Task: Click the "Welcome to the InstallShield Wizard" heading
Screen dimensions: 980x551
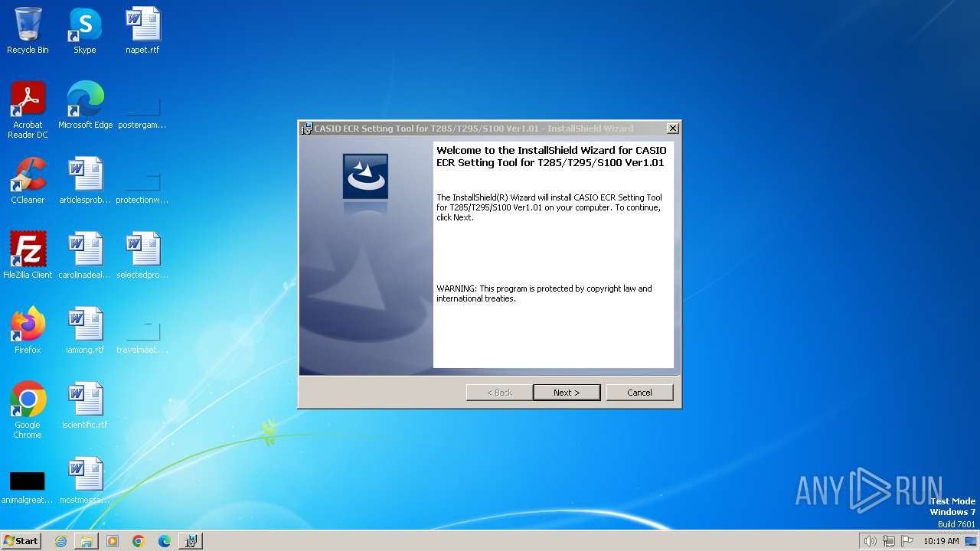Action: [x=551, y=156]
